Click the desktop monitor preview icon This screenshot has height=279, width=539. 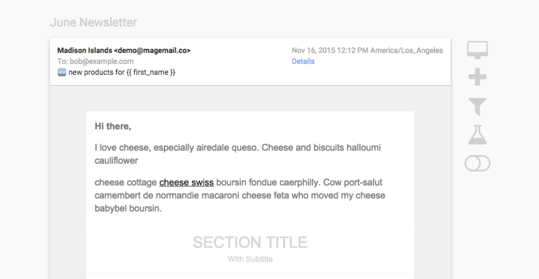pyautogui.click(x=477, y=50)
